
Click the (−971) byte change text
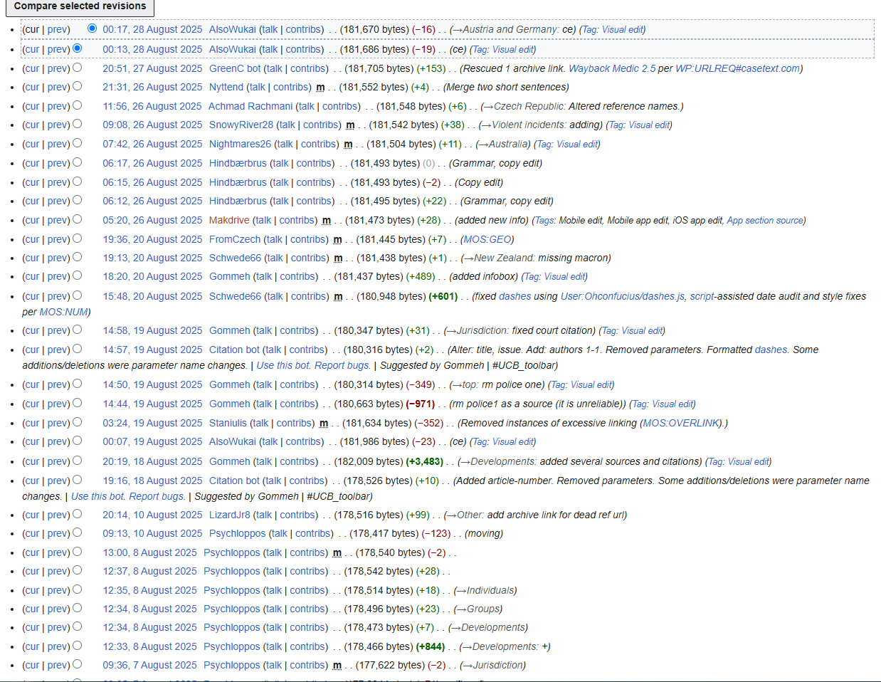coord(420,404)
